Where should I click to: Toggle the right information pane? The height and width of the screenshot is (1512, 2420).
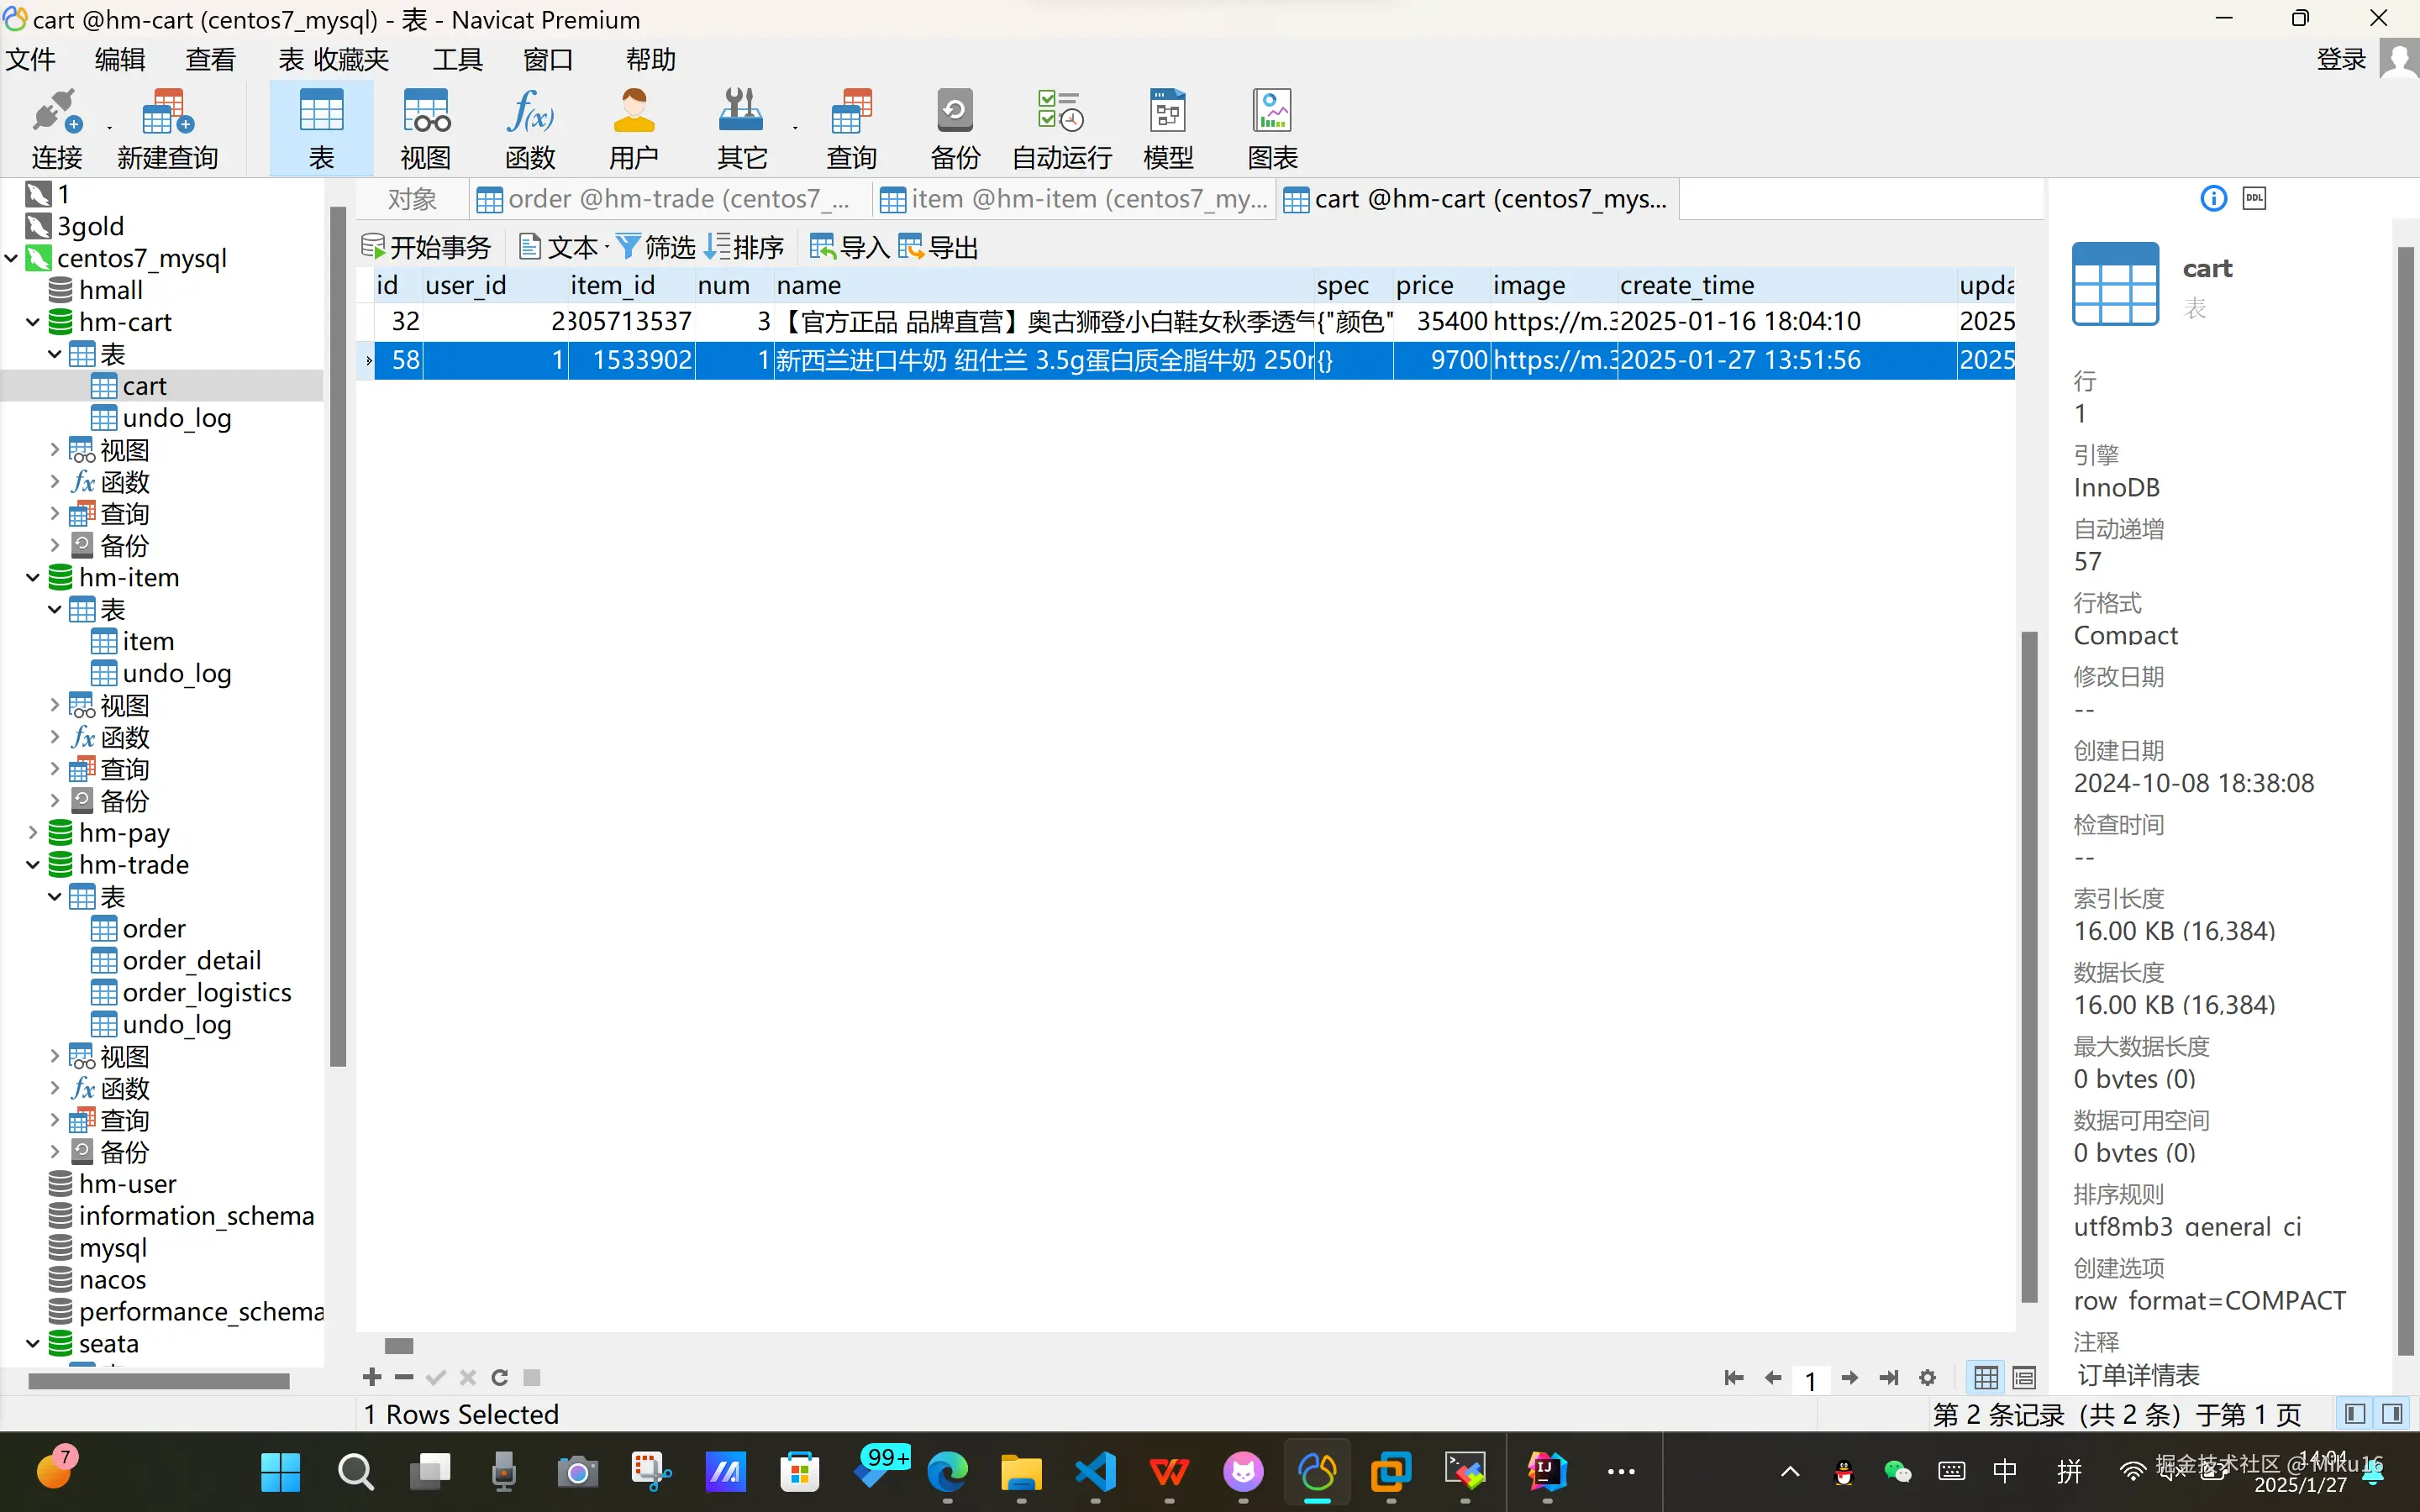[2393, 1414]
